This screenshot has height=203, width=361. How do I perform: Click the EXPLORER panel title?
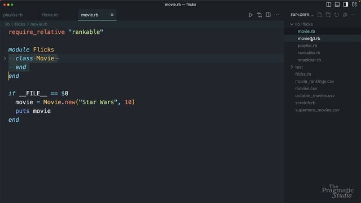pos(302,15)
